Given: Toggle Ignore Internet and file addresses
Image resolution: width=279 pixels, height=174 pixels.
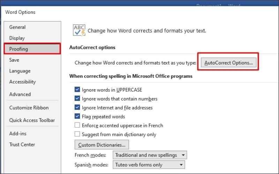Looking at the screenshot, I should (77, 107).
